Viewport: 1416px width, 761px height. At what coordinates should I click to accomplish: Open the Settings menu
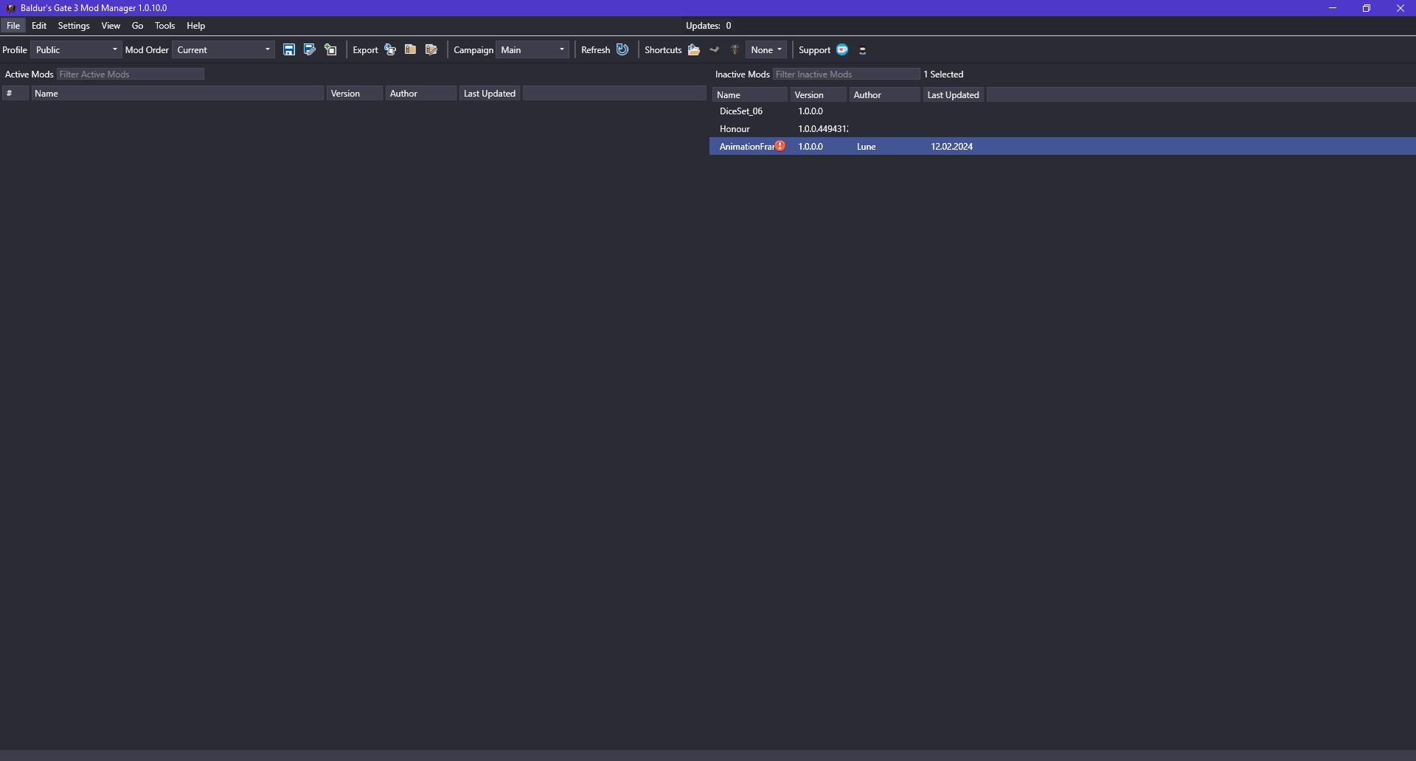tap(74, 25)
